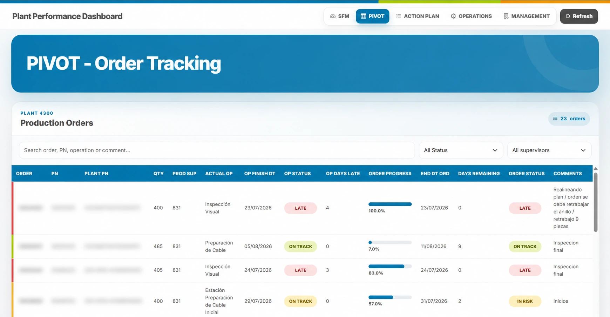Click the ORDER PROGRESS column header
This screenshot has width=610, height=317.
390,174
